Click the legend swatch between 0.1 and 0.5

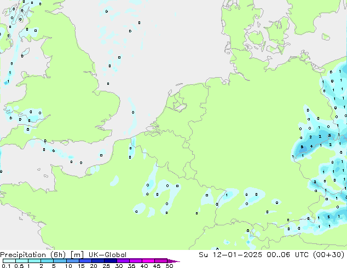pyautogui.click(x=9, y=261)
